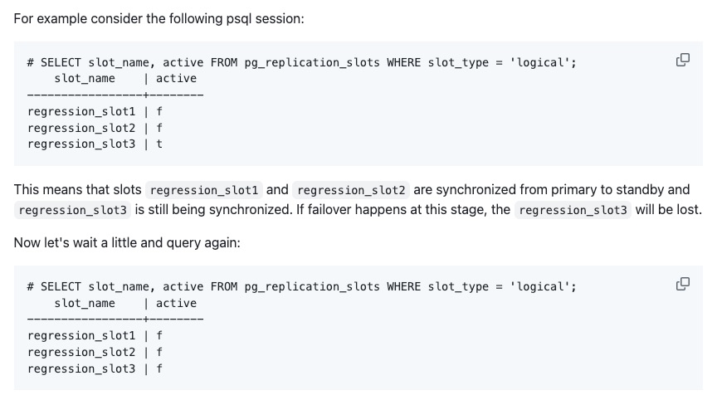This screenshot has height=405, width=717.
Task: Click the 'For example consider' intro sentence
Action: pyautogui.click(x=159, y=18)
